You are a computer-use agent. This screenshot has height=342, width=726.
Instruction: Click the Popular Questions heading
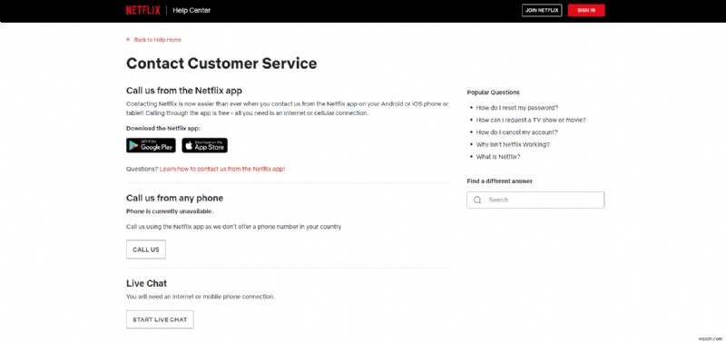493,93
